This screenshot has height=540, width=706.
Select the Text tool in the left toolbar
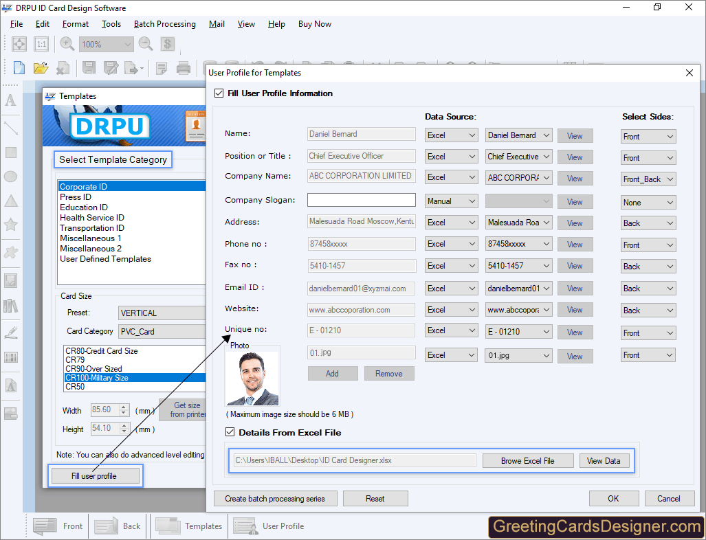pyautogui.click(x=10, y=100)
